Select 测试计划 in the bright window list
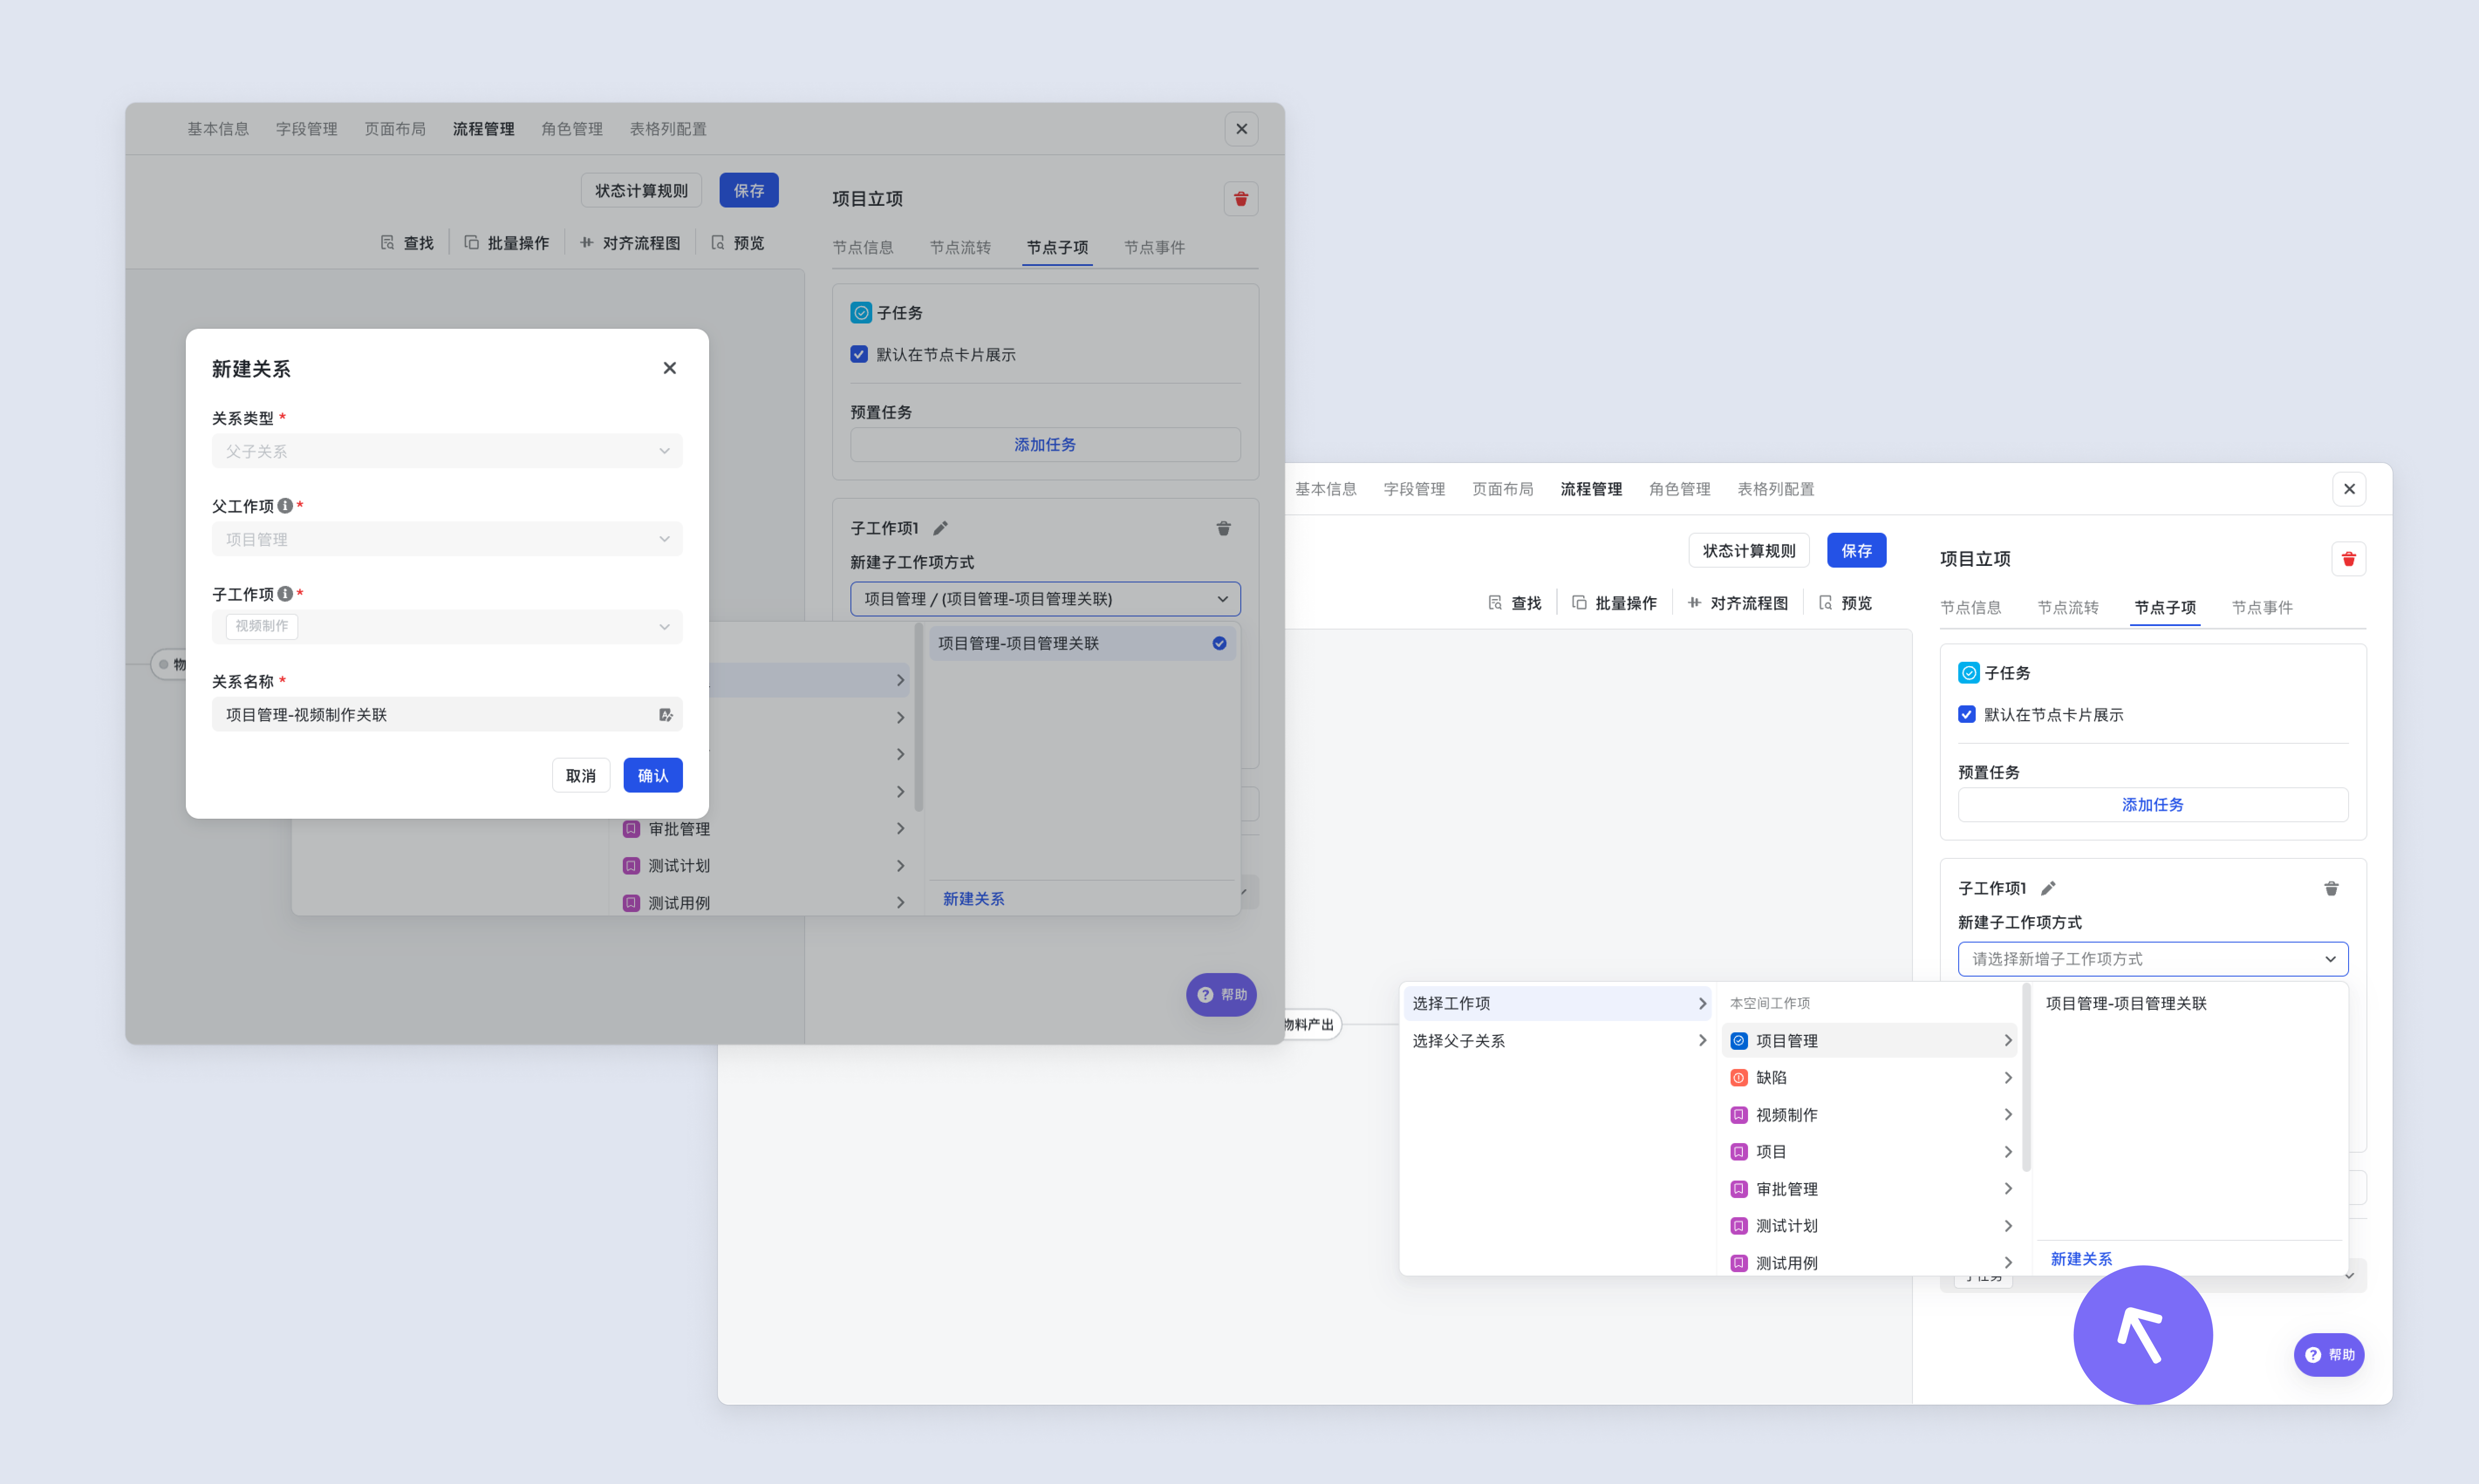 (1869, 1226)
